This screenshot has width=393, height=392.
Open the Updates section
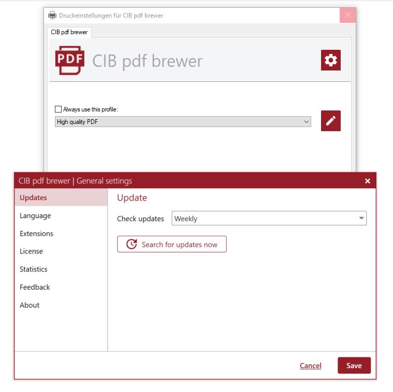pyautogui.click(x=61, y=198)
